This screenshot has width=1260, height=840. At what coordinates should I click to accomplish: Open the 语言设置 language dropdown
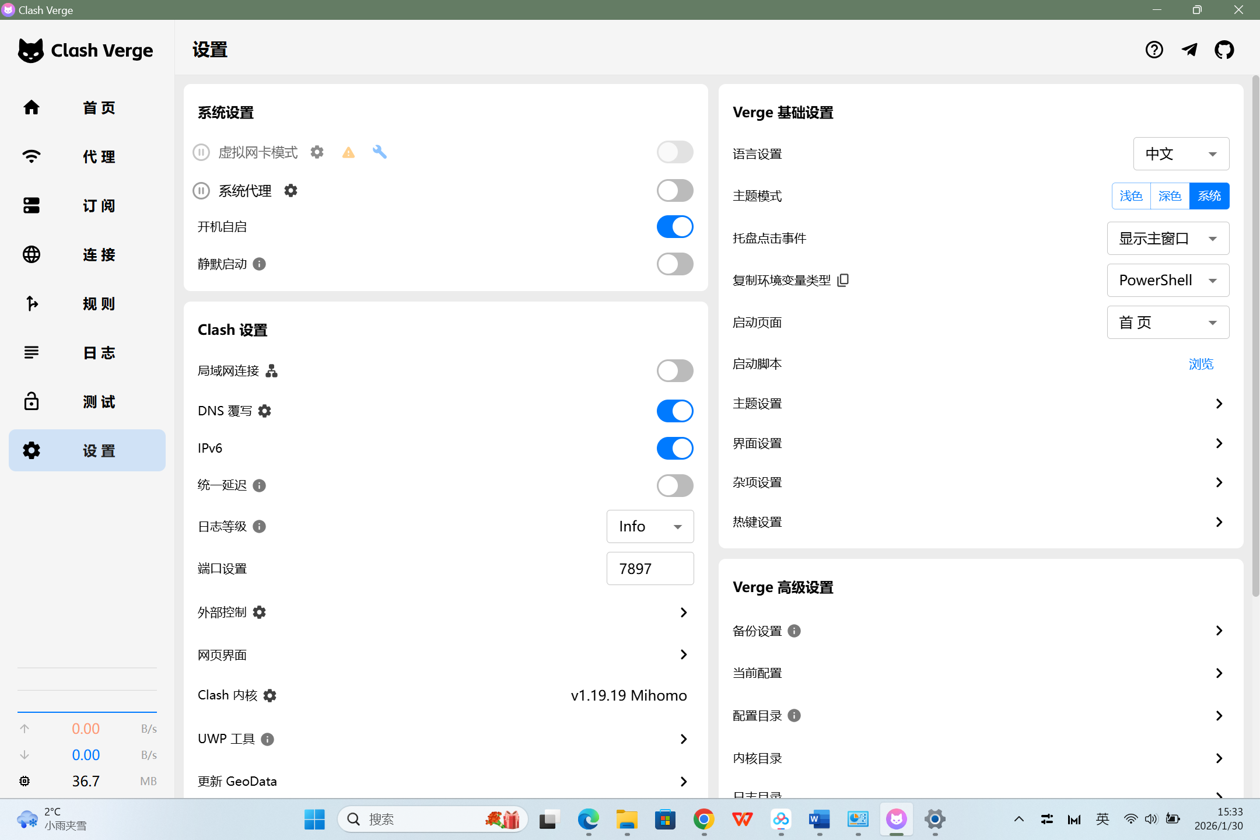[1181, 154]
